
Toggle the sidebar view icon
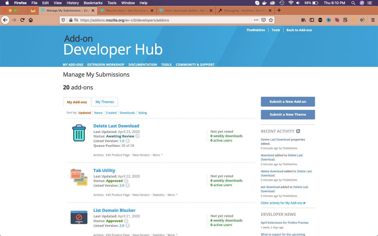(312, 20)
